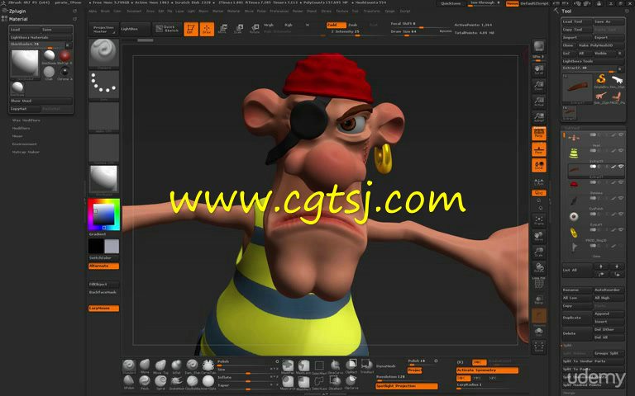Image resolution: width=635 pixels, height=396 pixels.
Task: Select the SimpleBrush tool thumbnail
Action: click(x=601, y=80)
